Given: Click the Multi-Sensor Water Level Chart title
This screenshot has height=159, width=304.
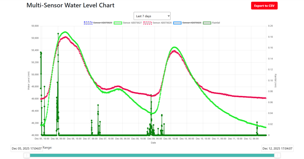Looking at the screenshot, I should tap(70, 5).
